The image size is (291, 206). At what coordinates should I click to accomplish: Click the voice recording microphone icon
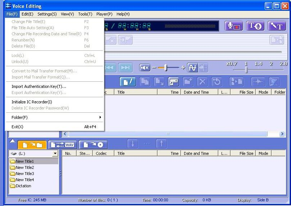tap(234, 26)
